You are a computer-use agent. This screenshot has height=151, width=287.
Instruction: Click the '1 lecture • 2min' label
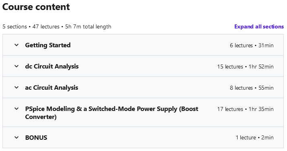(254, 138)
